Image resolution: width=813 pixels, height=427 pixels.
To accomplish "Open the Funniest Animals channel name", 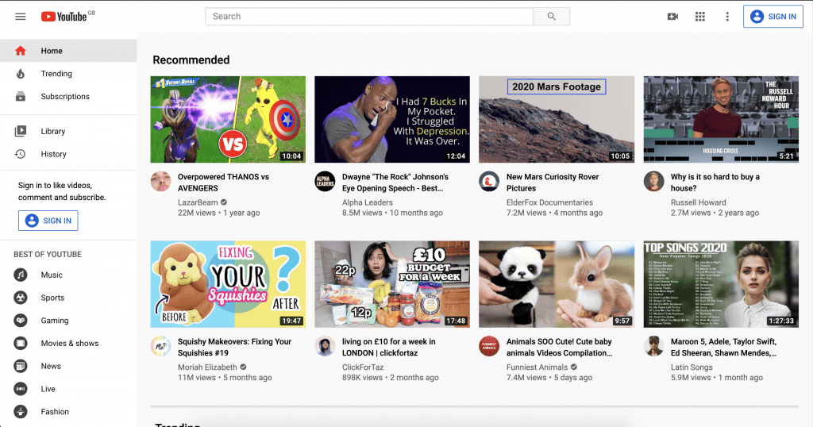I will tap(537, 367).
